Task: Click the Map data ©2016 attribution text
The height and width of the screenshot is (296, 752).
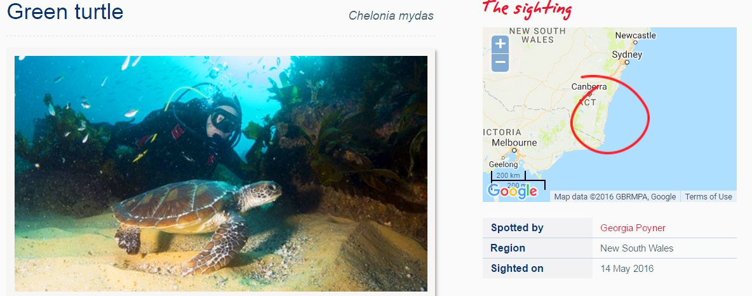Action: tap(615, 197)
